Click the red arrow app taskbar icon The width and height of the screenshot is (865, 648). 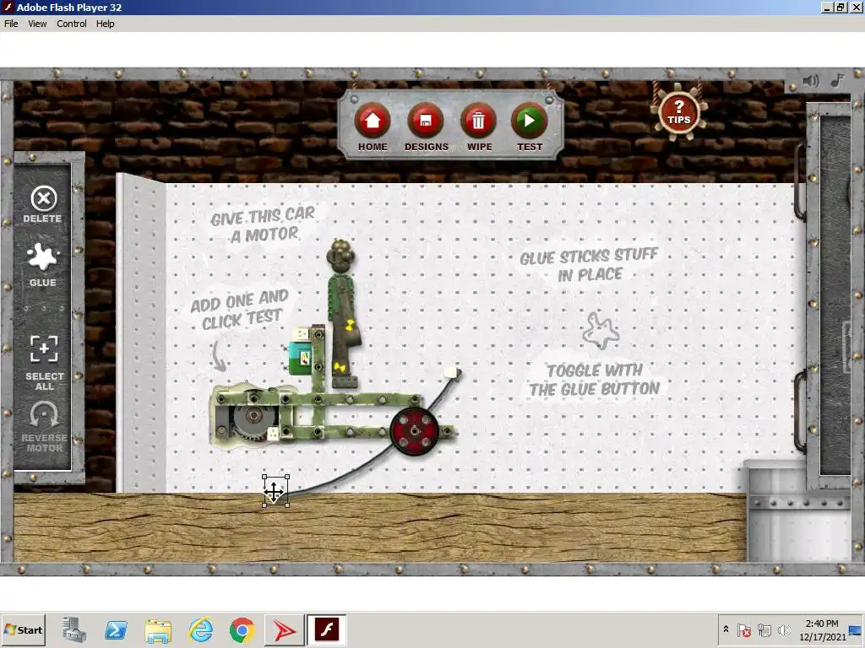coord(284,629)
